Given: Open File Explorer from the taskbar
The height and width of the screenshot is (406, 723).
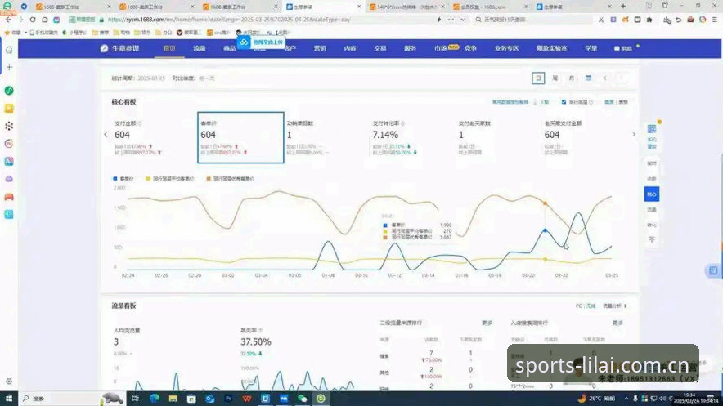Looking at the screenshot, I should [173, 398].
